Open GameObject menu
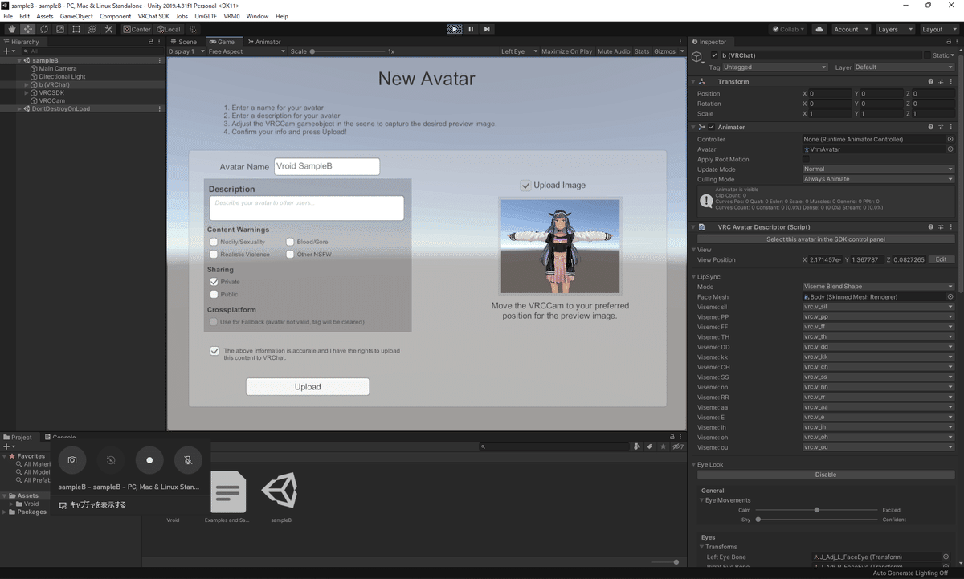This screenshot has height=579, width=964. (x=76, y=16)
